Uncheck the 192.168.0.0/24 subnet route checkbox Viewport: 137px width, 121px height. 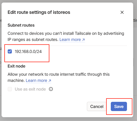click(10, 51)
